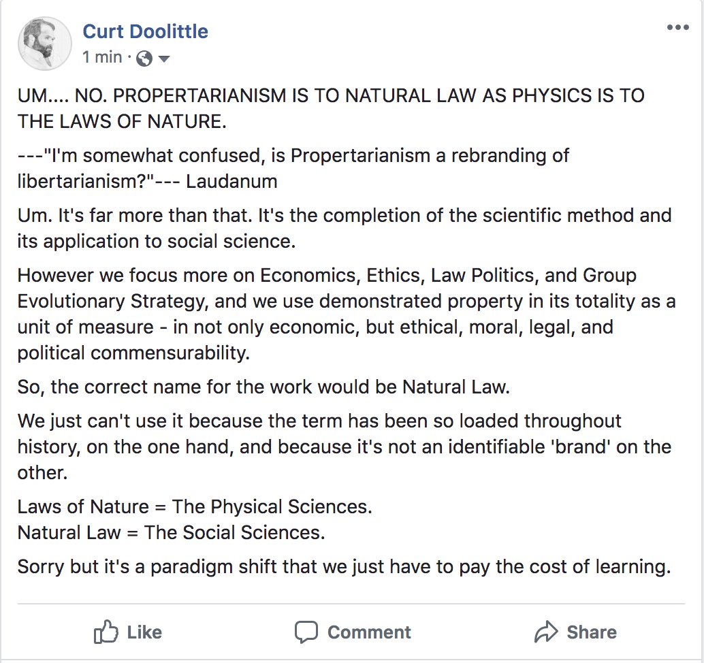
Task: Click the "1 min" post timestamp
Action: [102, 58]
